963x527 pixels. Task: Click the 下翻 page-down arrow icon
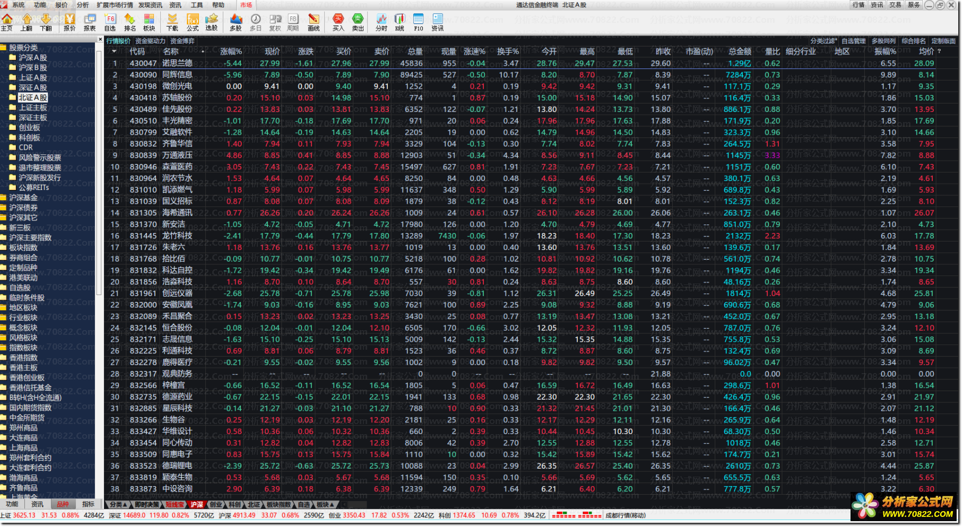coord(46,22)
